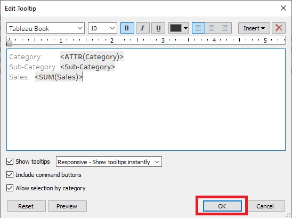Uncheck Include command buttons
The image size is (292, 218).
10,175
